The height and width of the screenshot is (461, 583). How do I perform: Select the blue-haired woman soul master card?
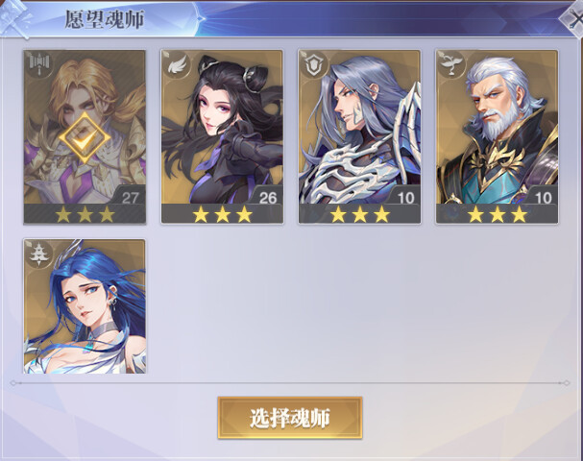tap(85, 306)
